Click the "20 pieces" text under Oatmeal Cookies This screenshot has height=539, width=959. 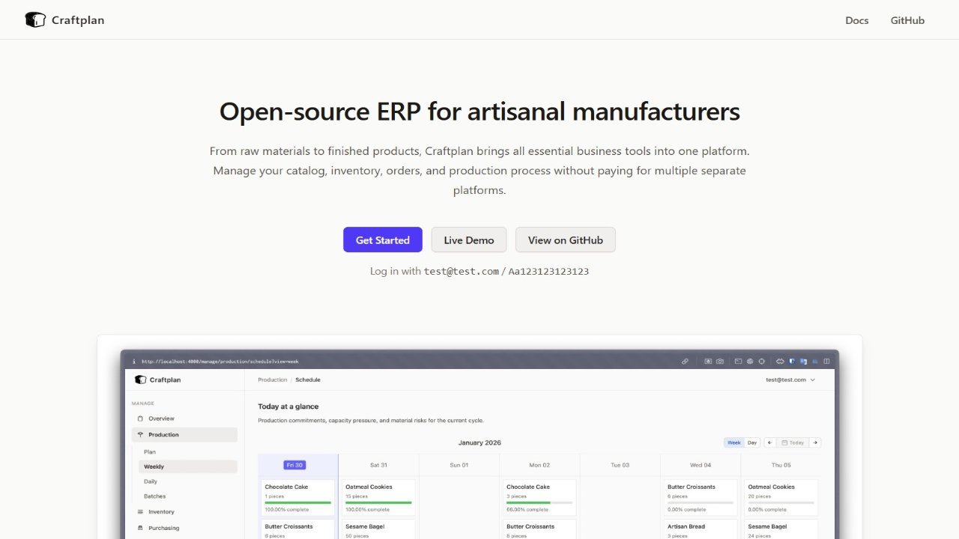click(x=759, y=496)
